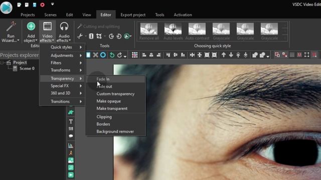Open the View ribbon tab
The image size is (321, 180).
pyautogui.click(x=87, y=14)
